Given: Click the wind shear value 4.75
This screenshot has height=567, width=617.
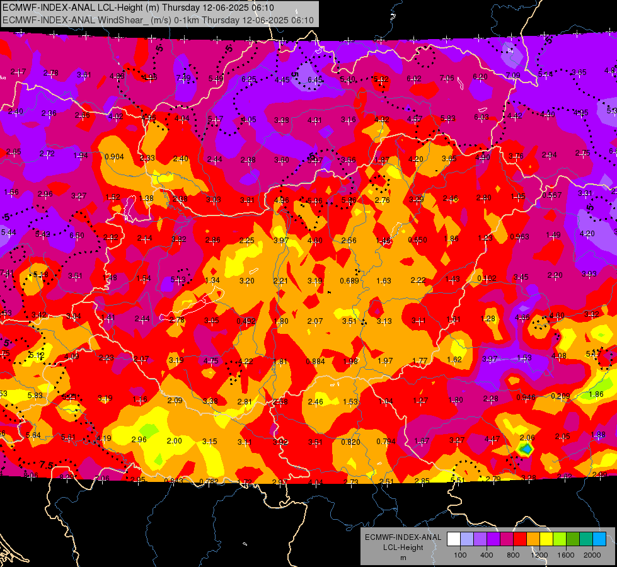Looking at the screenshot, I should tap(211, 361).
